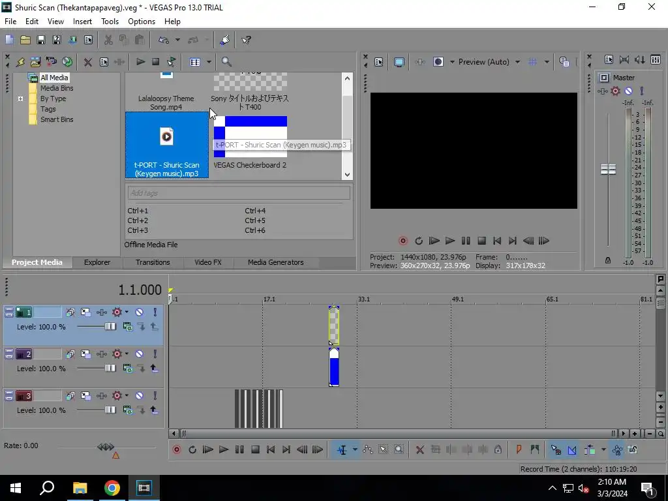Image resolution: width=668 pixels, height=501 pixels.
Task: Select the blue event on track 2
Action: coord(334,367)
